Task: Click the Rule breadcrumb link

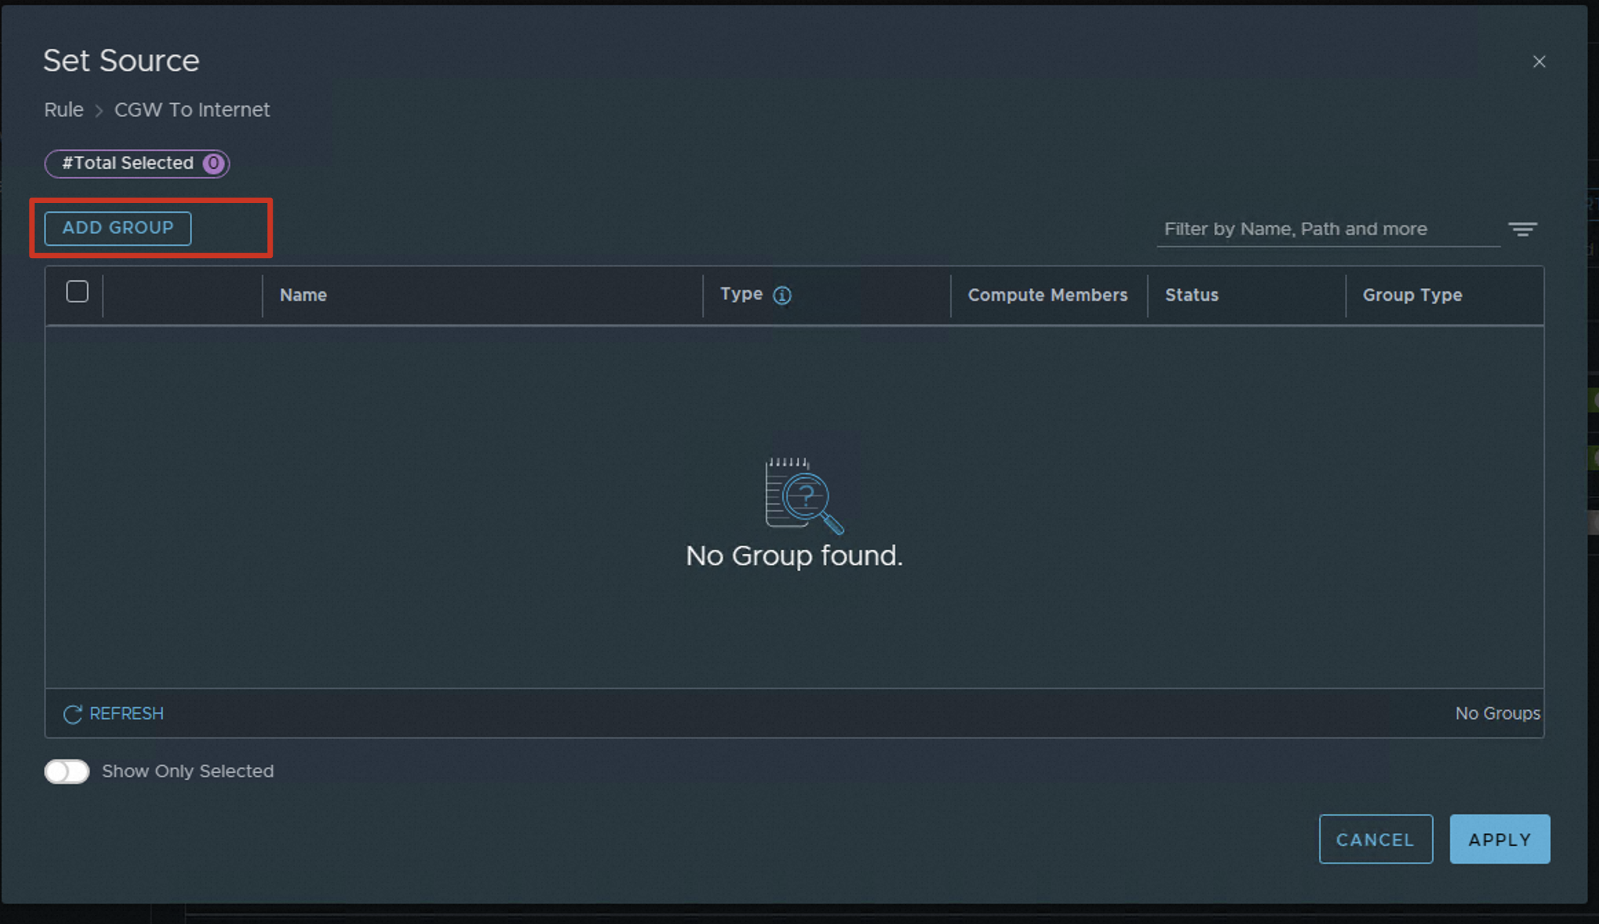Action: (x=63, y=110)
